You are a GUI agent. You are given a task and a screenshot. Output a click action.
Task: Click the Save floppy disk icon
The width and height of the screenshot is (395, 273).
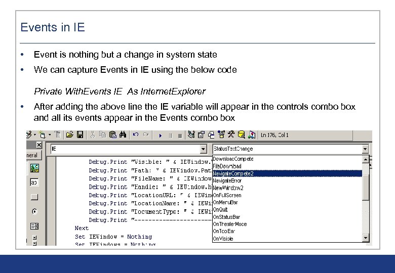click(x=80, y=135)
